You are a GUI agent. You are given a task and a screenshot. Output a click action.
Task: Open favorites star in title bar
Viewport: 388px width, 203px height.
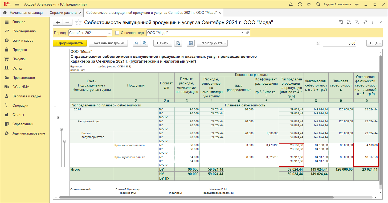pyautogui.click(x=309, y=4)
